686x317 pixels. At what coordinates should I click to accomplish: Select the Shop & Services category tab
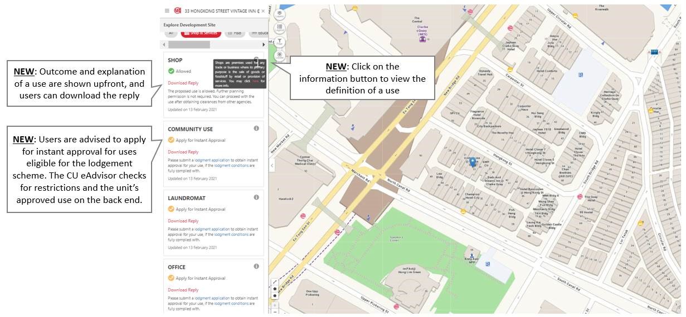pos(201,33)
